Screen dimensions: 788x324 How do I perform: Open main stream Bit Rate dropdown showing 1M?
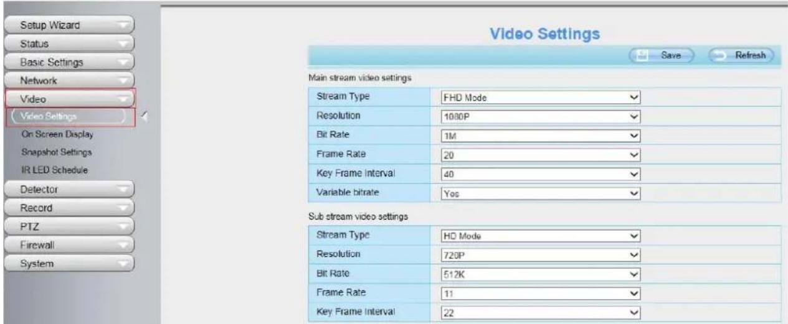click(x=541, y=135)
